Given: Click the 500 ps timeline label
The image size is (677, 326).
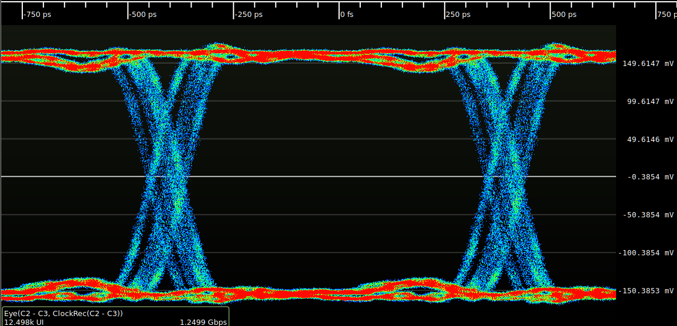Looking at the screenshot, I should [x=564, y=15].
